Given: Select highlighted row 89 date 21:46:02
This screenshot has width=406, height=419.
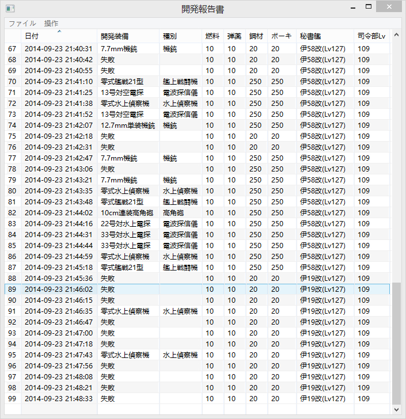Looking at the screenshot, I should click(x=59, y=290).
